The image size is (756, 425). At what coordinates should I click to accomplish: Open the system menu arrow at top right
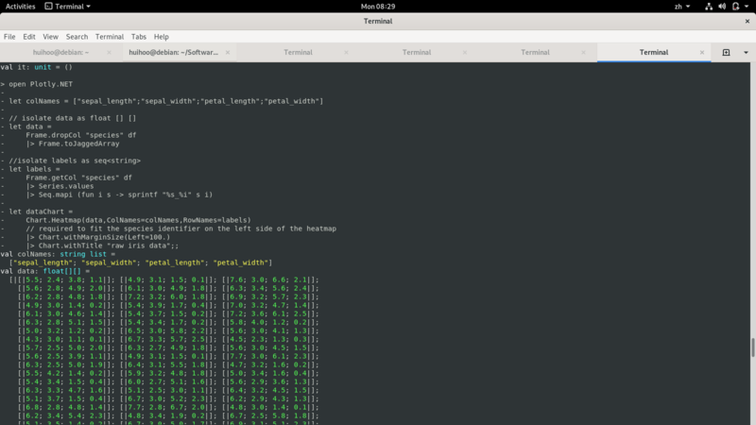point(747,7)
